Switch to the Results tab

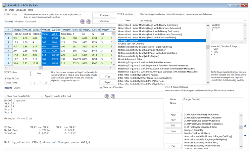tap(8, 88)
